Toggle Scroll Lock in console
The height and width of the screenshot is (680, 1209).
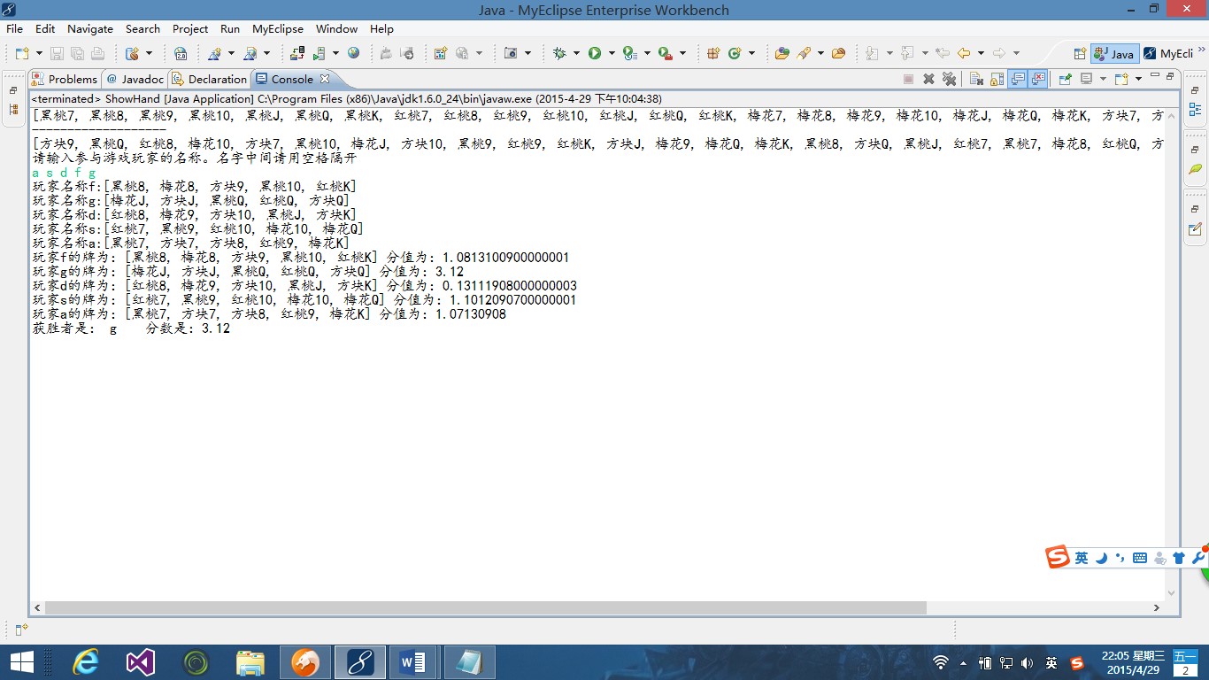[998, 79]
